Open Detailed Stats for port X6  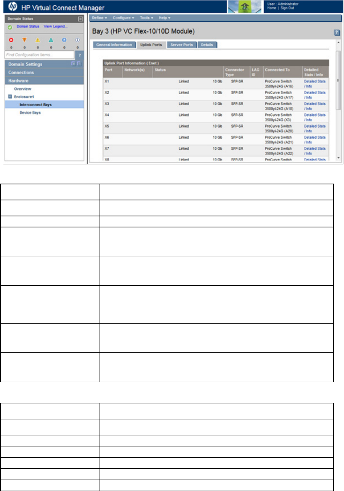(x=315, y=139)
